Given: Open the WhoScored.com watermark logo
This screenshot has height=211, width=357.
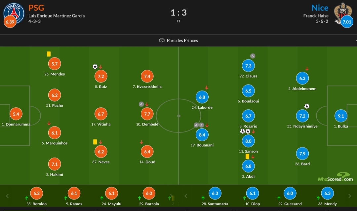Looking at the screenshot, I should coord(335,177).
